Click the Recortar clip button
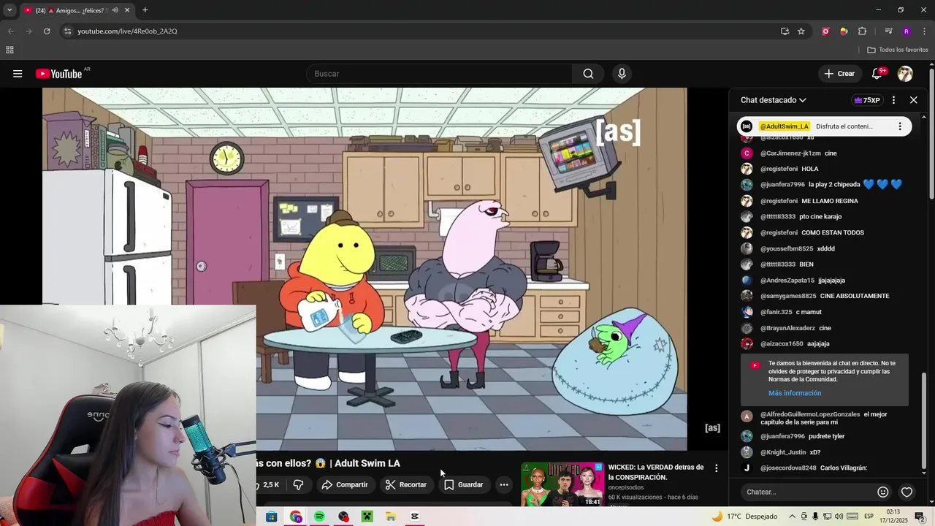 click(406, 484)
